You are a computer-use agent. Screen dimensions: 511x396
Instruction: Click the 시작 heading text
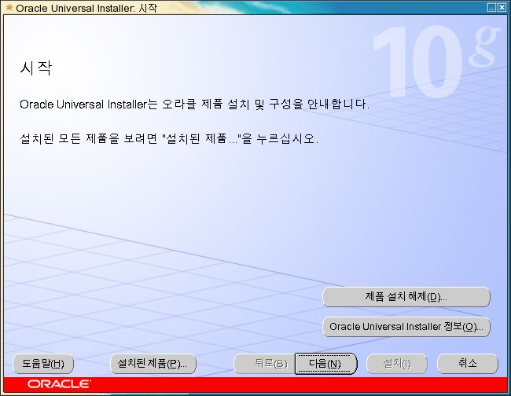(x=35, y=68)
